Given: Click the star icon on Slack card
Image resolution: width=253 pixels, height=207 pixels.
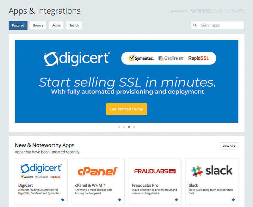Looking at the screenshot, I should tap(233, 200).
